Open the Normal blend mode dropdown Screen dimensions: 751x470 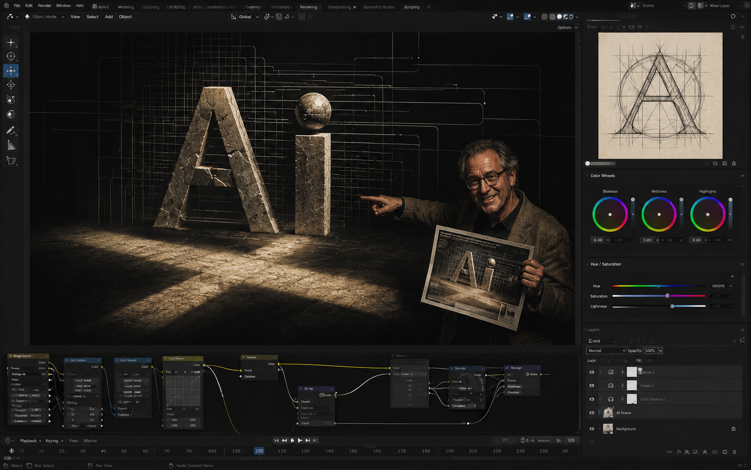click(606, 351)
